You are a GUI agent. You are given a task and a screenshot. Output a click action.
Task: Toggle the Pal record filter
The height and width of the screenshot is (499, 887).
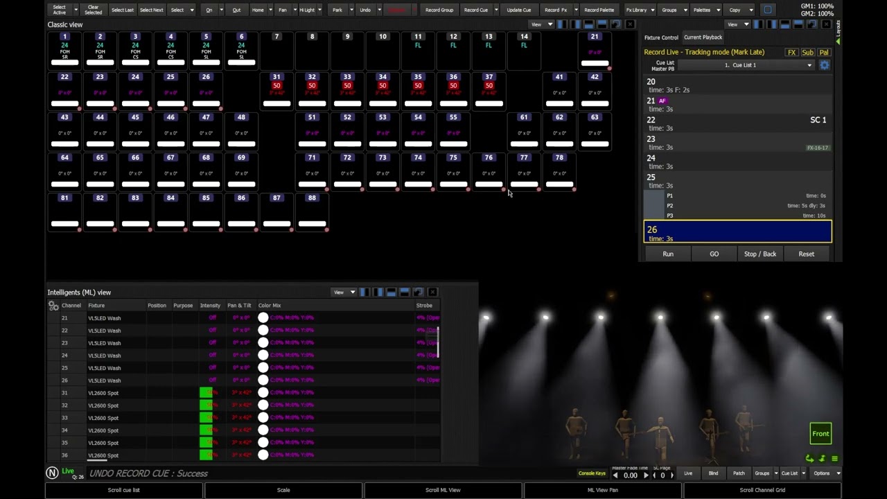coord(823,53)
